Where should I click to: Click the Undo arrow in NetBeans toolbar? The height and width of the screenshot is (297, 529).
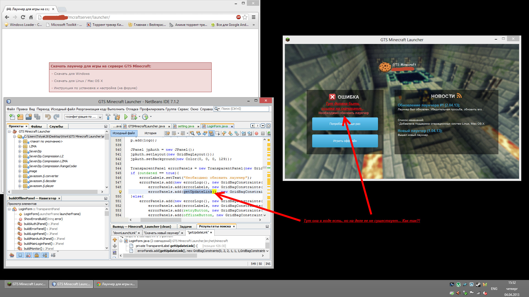48,117
